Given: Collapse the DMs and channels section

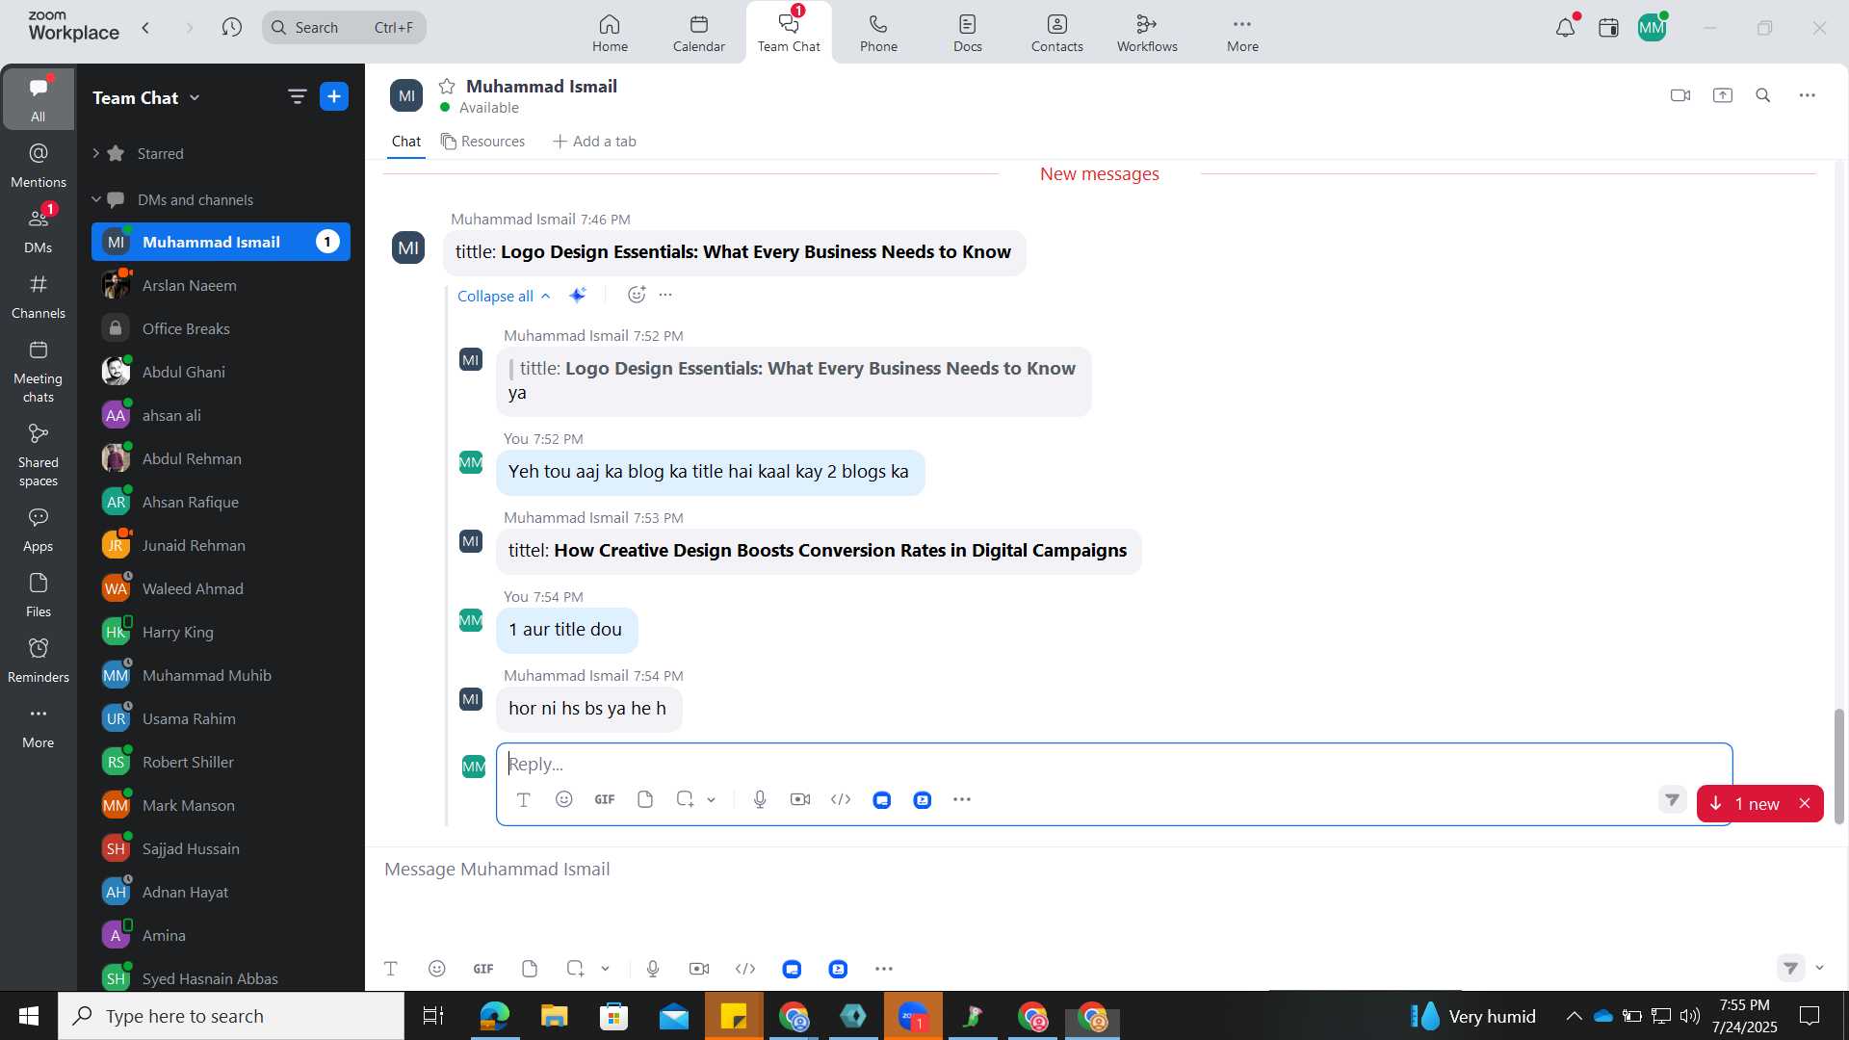Looking at the screenshot, I should [95, 199].
